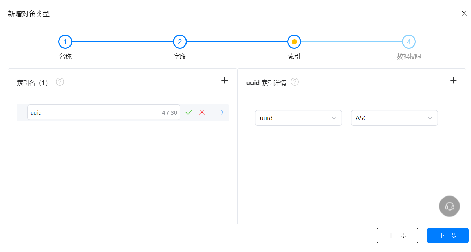Jump to step 4 数据权限
Image resolution: width=471 pixels, height=252 pixels.
tap(409, 42)
